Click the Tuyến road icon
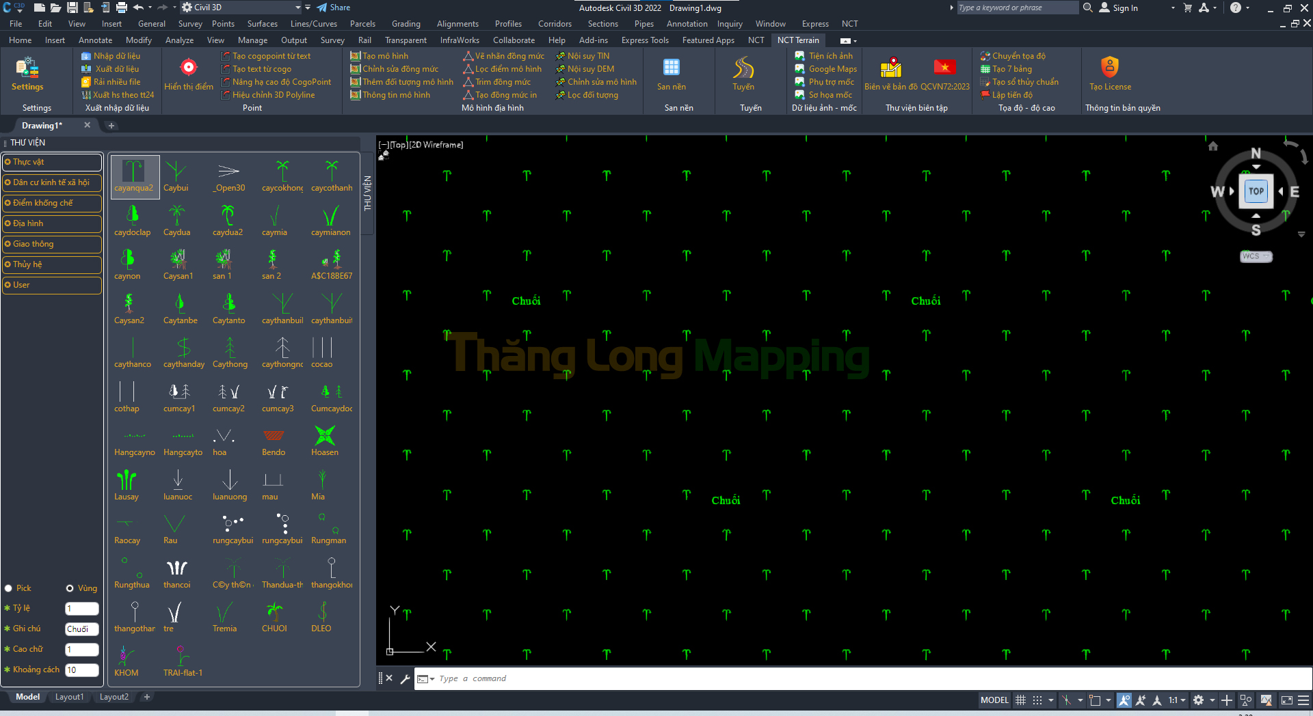 coord(743,68)
